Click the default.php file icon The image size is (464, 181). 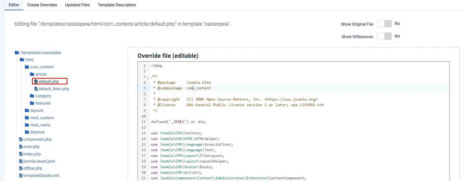tap(36, 81)
